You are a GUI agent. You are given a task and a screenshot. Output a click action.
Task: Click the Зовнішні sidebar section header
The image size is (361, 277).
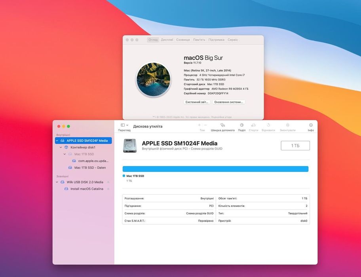(63, 176)
